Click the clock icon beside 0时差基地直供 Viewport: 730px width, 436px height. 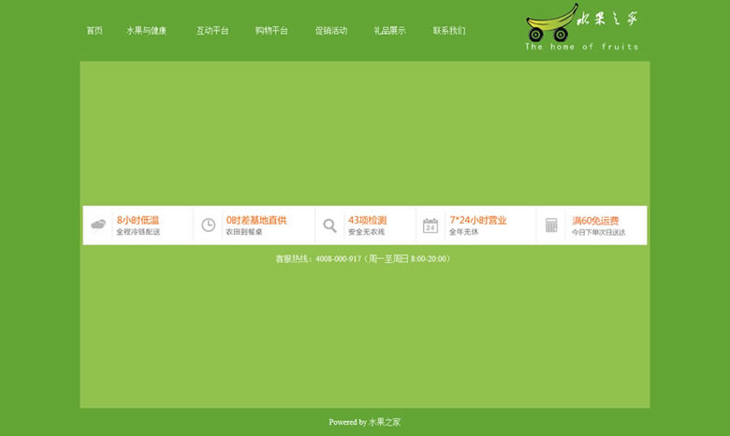208,225
